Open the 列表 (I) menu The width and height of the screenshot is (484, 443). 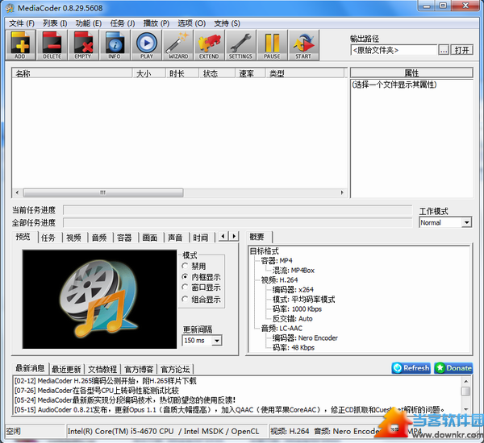(x=55, y=23)
